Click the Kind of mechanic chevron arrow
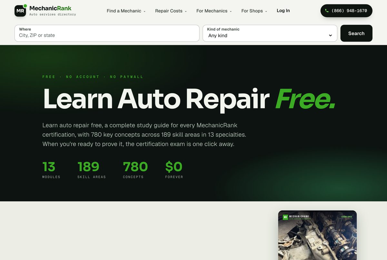 pos(330,35)
